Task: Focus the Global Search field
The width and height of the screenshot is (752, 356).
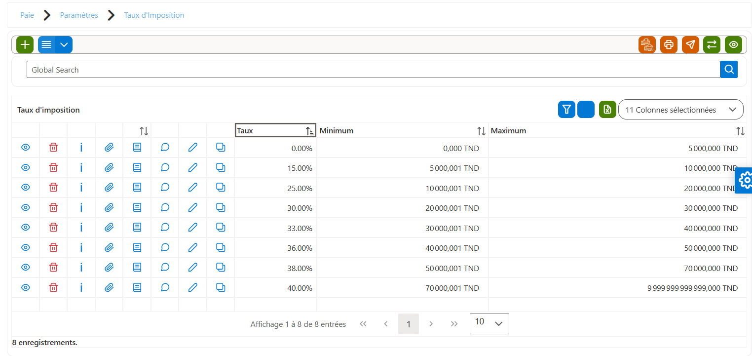Action: point(373,70)
